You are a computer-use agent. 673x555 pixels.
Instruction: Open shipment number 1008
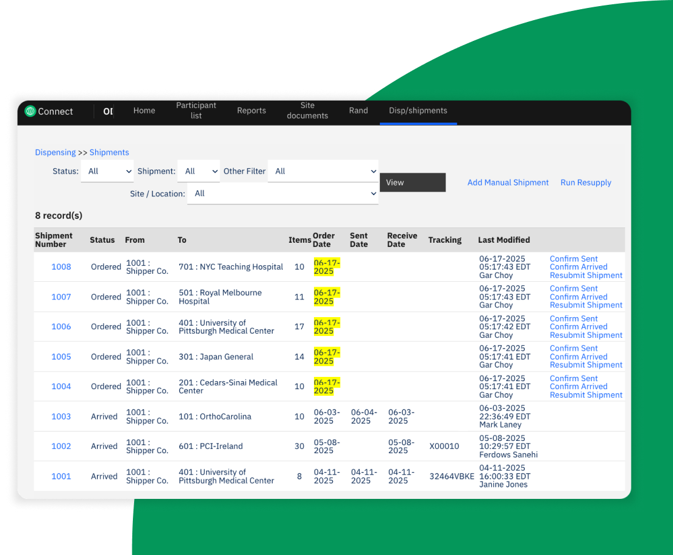coord(61,267)
